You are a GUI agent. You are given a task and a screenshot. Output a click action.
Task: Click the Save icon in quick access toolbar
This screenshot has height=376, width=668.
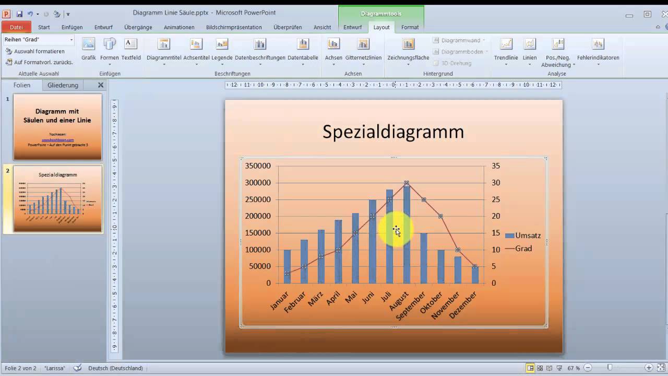19,14
